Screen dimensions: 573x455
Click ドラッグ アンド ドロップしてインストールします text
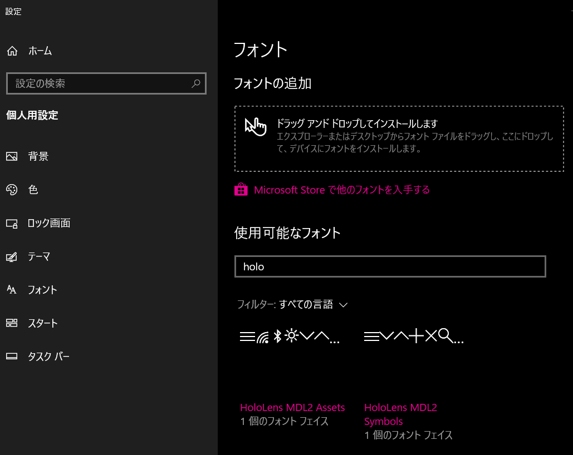[356, 123]
